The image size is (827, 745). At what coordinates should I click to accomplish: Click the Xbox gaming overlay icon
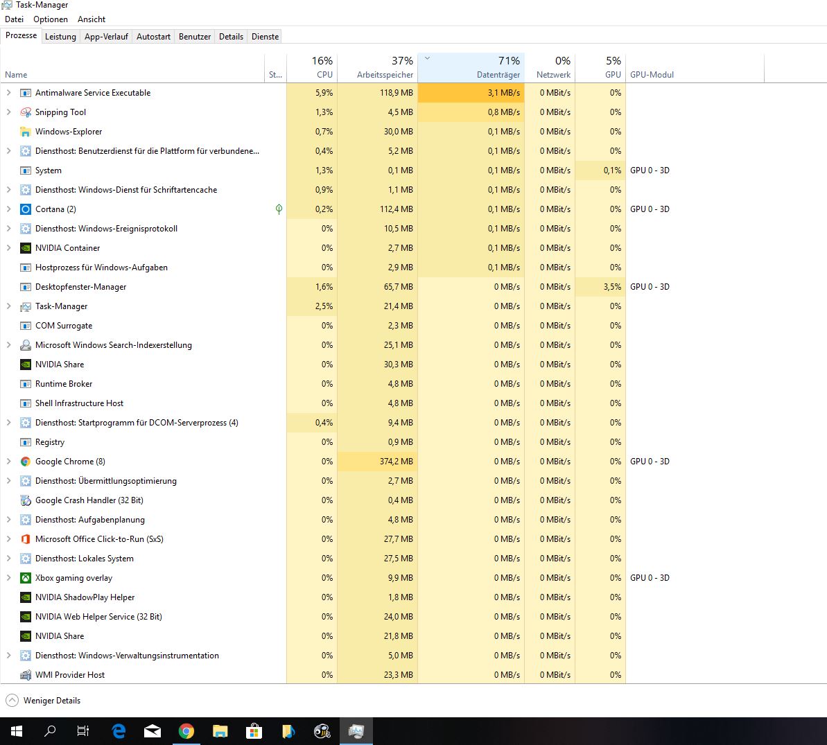26,578
